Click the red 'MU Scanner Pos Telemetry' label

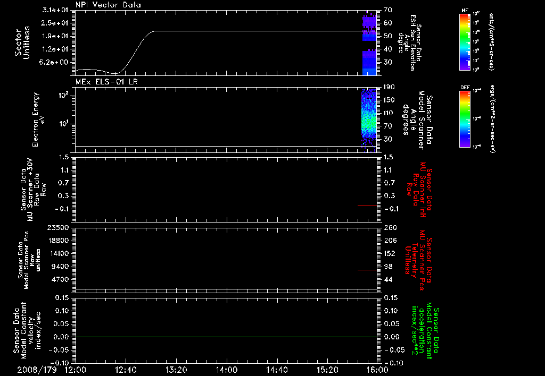click(x=419, y=260)
